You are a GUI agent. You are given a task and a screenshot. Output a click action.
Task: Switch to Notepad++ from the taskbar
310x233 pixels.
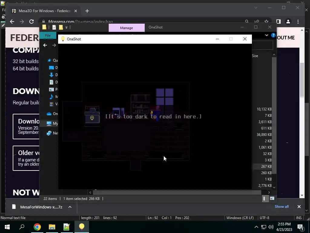67,227
